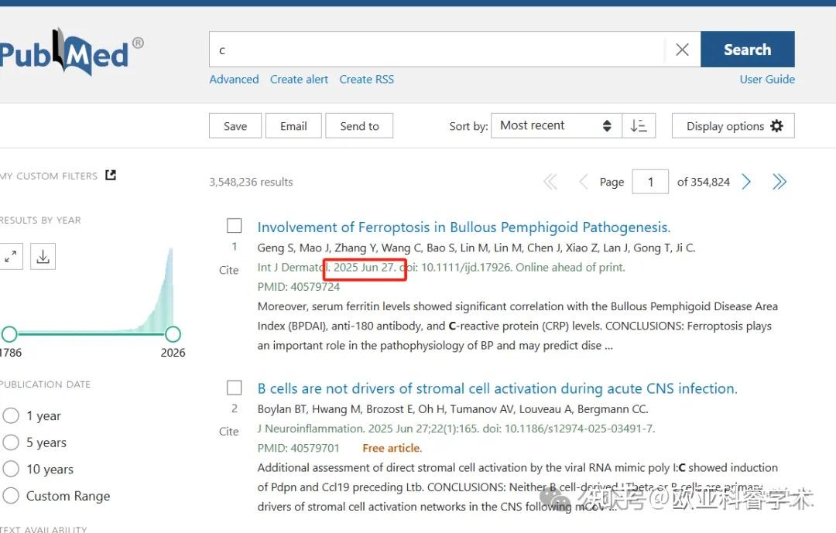836x533 pixels.
Task: Open Display options settings
Action: [732, 125]
